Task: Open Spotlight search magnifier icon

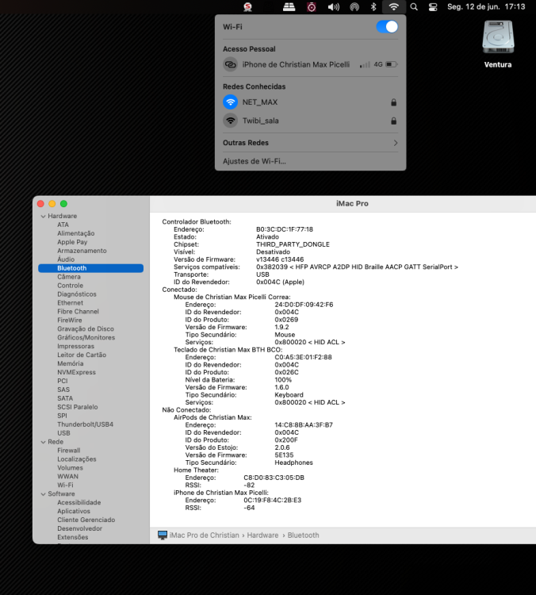Action: 414,7
